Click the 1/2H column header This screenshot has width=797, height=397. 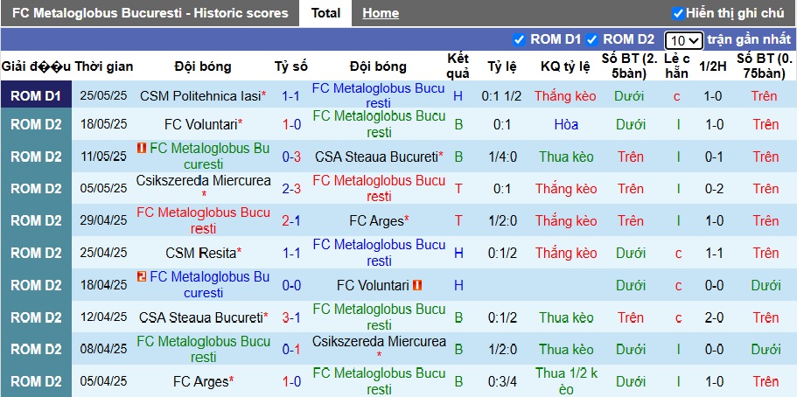(713, 66)
